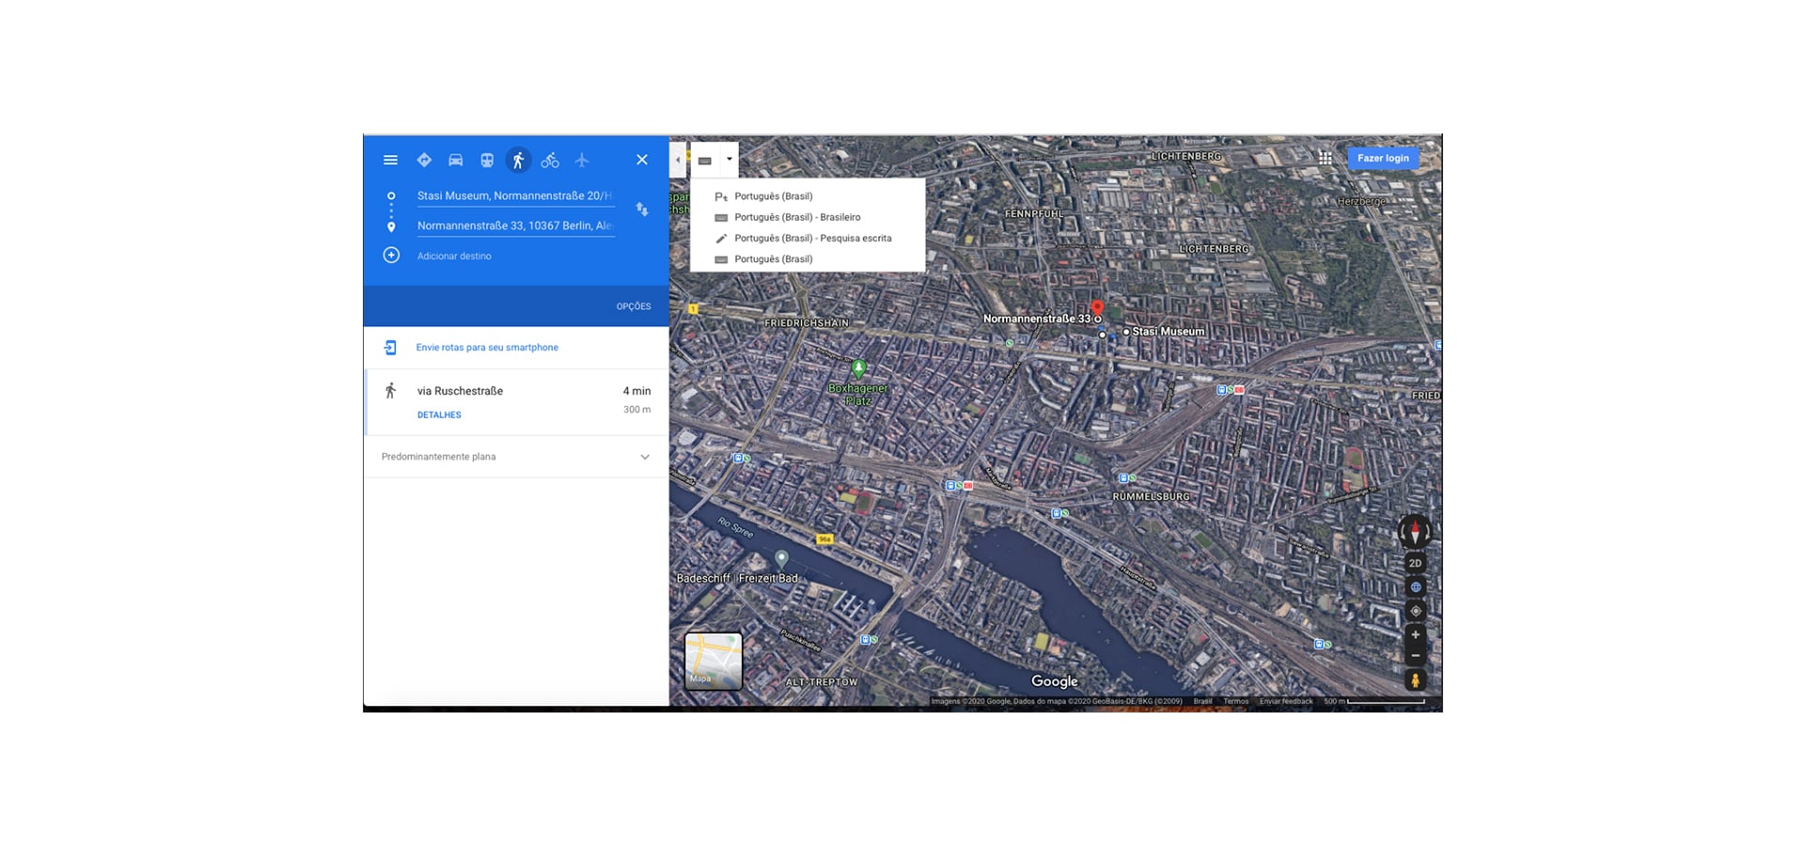Show my location on the map
The height and width of the screenshot is (846, 1805).
click(1415, 611)
